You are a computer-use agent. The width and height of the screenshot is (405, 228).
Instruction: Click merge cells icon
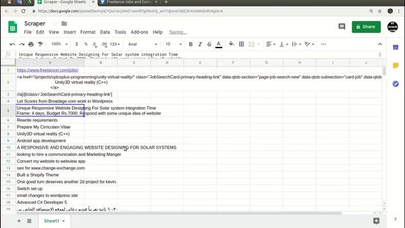click(251, 44)
